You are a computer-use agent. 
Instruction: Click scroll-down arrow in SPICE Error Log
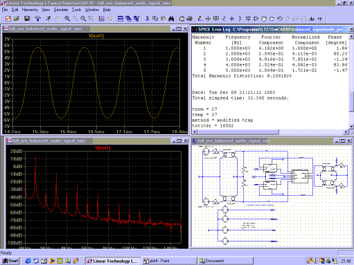pos(351,127)
